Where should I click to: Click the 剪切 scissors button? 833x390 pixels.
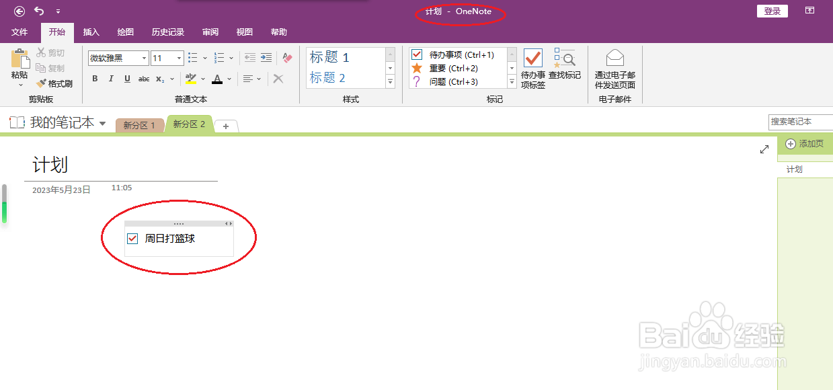point(51,52)
